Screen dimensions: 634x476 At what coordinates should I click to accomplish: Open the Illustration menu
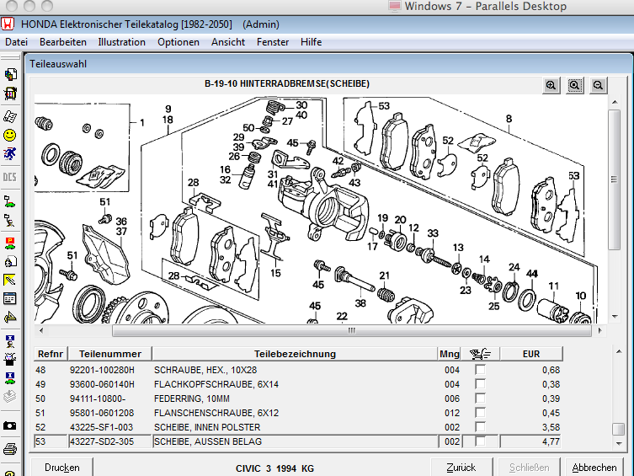[x=121, y=42]
